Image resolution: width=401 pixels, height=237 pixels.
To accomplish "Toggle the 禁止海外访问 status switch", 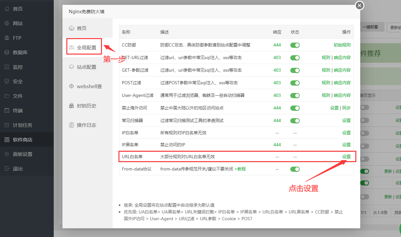I will click(295, 108).
